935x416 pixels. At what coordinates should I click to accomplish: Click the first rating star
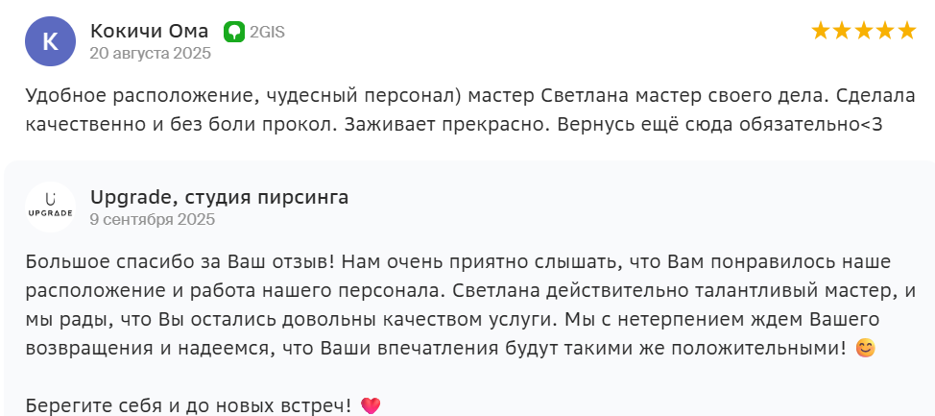point(821,31)
